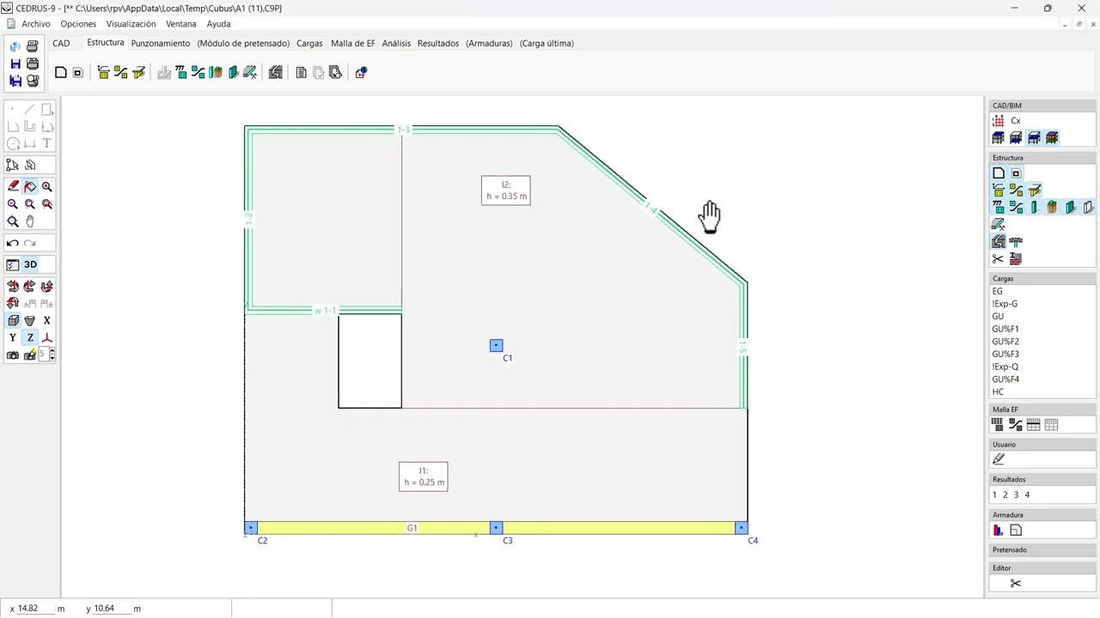Image resolution: width=1100 pixels, height=618 pixels.
Task: Click the save-all double floppy icon
Action: (15, 81)
